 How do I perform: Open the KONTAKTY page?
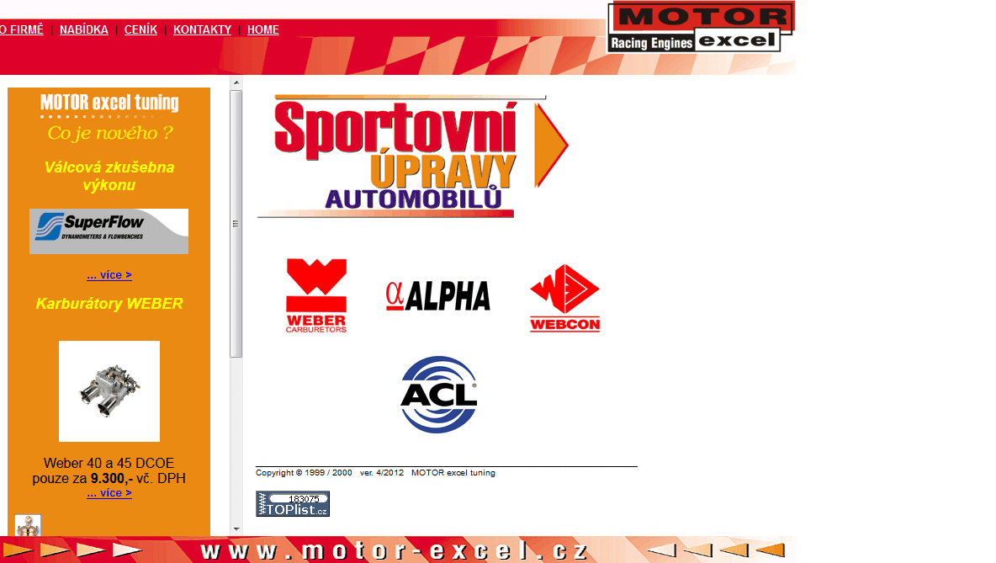pos(202,29)
